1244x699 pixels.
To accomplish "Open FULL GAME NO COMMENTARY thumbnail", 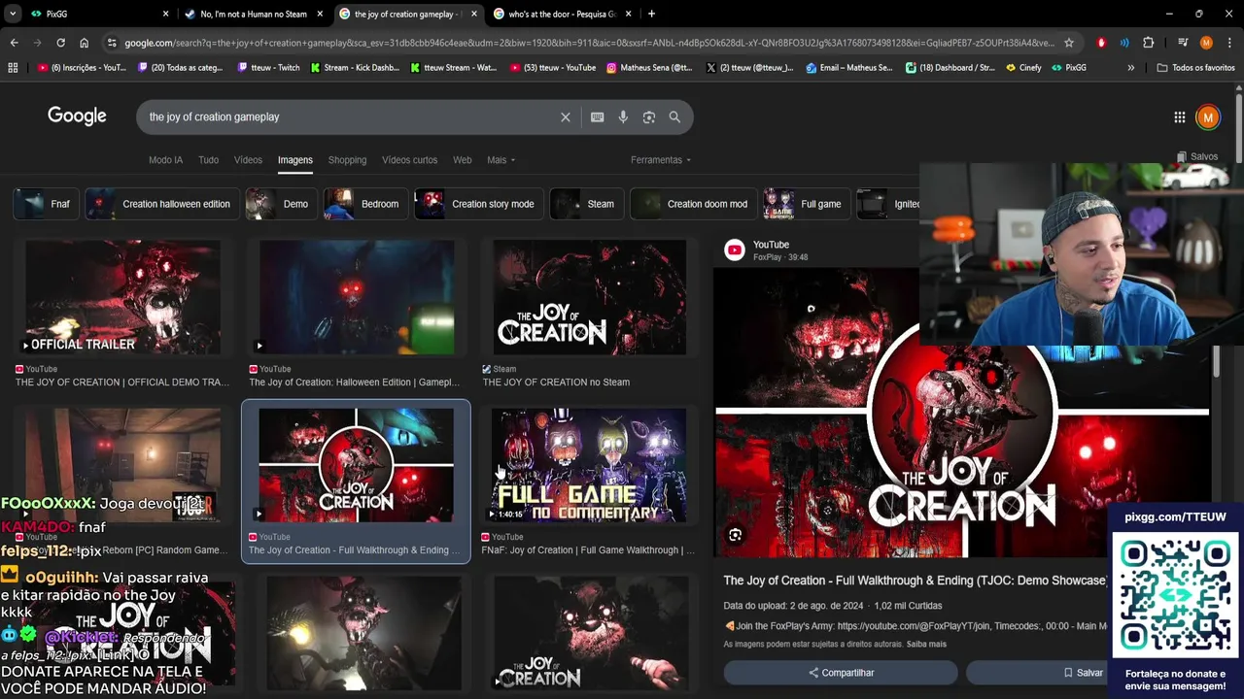I will [x=589, y=465].
